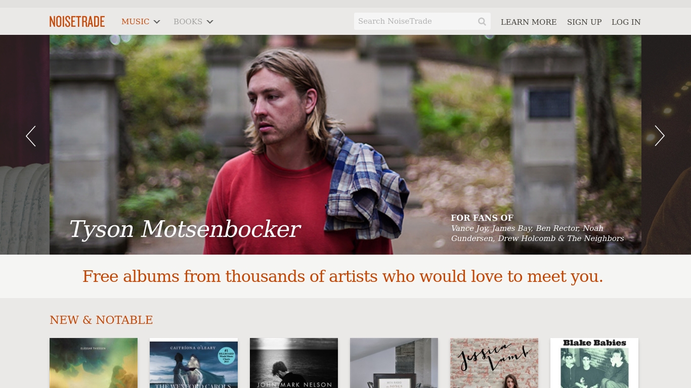Viewport: 691px width, 388px height.
Task: Open Caitriona O'Leary Wexford Carols album
Action: (x=194, y=363)
